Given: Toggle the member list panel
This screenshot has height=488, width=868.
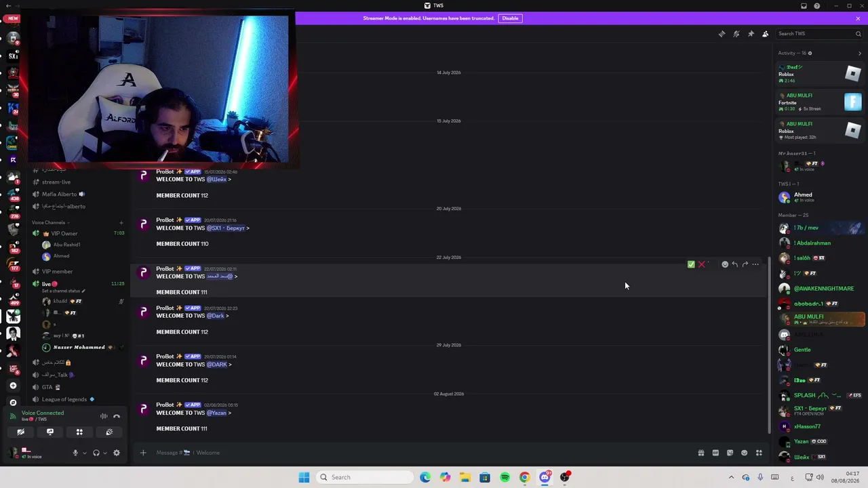Looking at the screenshot, I should click(766, 34).
